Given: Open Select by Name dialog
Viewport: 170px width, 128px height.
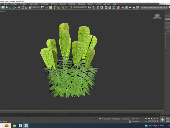Looking at the screenshot, I should tap(7, 7).
